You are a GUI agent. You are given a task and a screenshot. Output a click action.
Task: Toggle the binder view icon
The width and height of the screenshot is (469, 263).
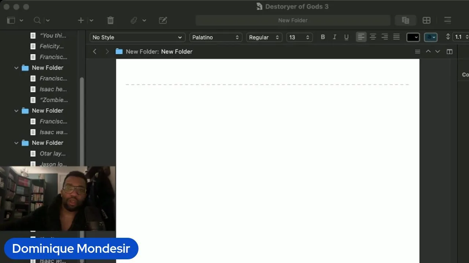click(x=11, y=20)
